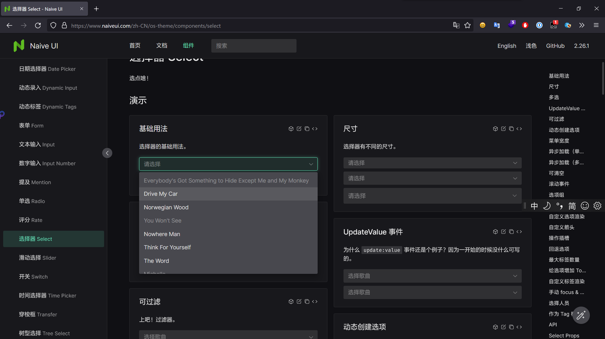The width and height of the screenshot is (605, 339).
Task: Switch theme using 浅色 option
Action: (x=531, y=46)
